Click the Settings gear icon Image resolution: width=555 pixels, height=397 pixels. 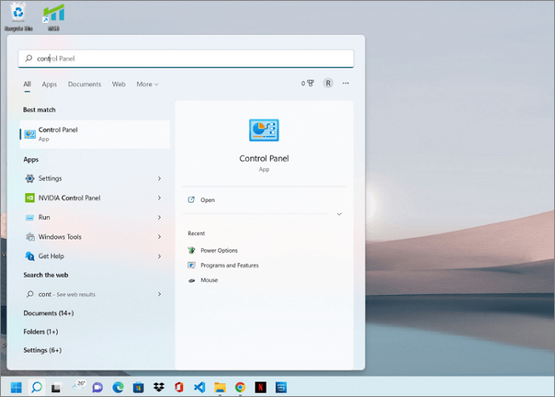click(x=30, y=178)
